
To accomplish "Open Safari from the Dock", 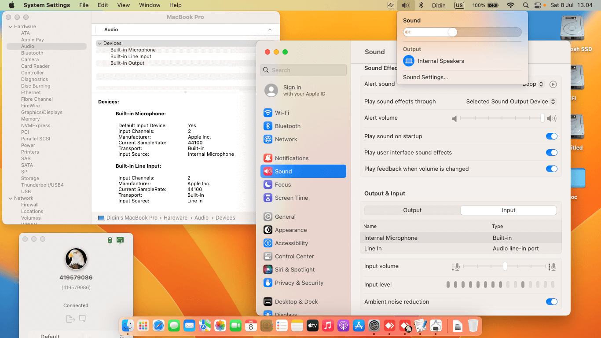I will point(158,326).
